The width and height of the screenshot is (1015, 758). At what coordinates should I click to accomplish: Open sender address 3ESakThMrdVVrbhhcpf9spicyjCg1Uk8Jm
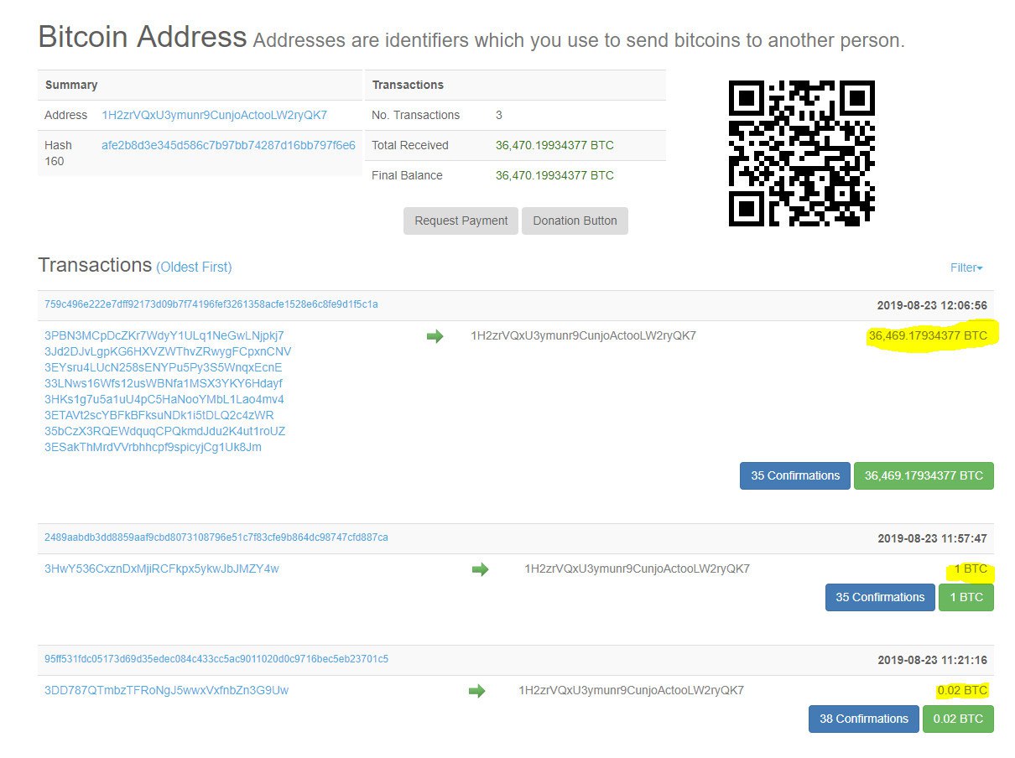[153, 447]
